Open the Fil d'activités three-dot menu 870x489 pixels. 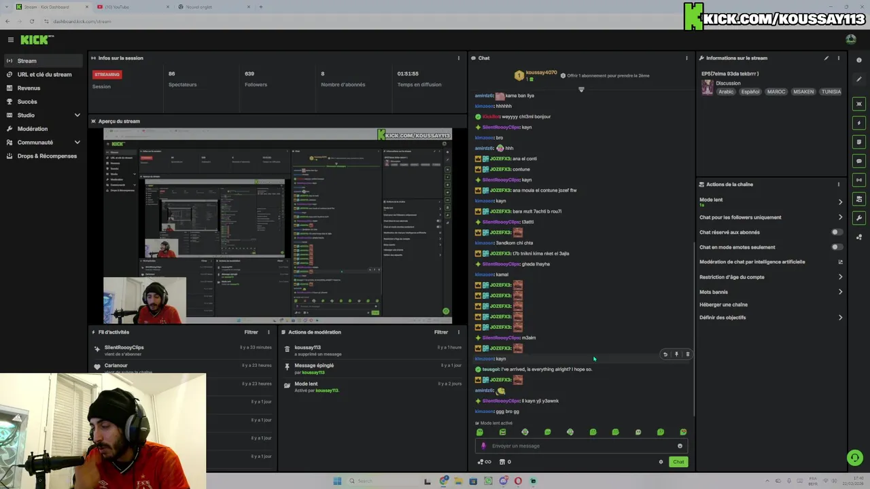[x=268, y=332]
